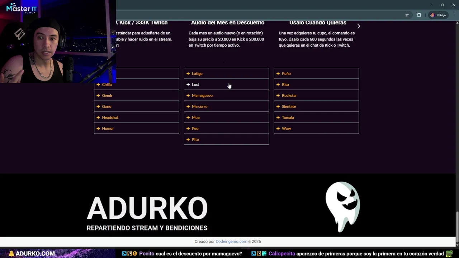
Task: Expand the Rockstar audio item
Action: coord(316,96)
